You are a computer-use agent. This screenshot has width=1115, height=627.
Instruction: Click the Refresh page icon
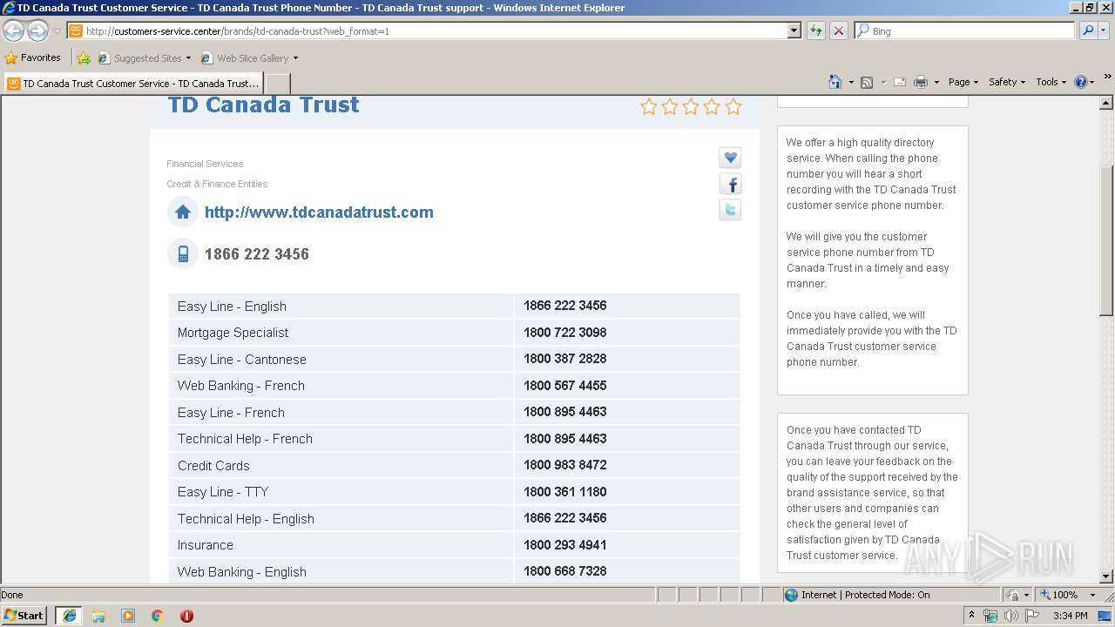(x=816, y=30)
